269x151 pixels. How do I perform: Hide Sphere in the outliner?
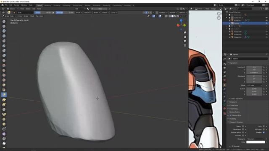pos(266,23)
